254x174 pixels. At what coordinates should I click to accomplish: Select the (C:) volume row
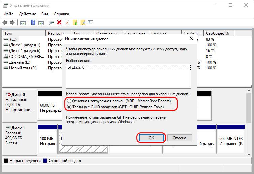(x=13, y=39)
